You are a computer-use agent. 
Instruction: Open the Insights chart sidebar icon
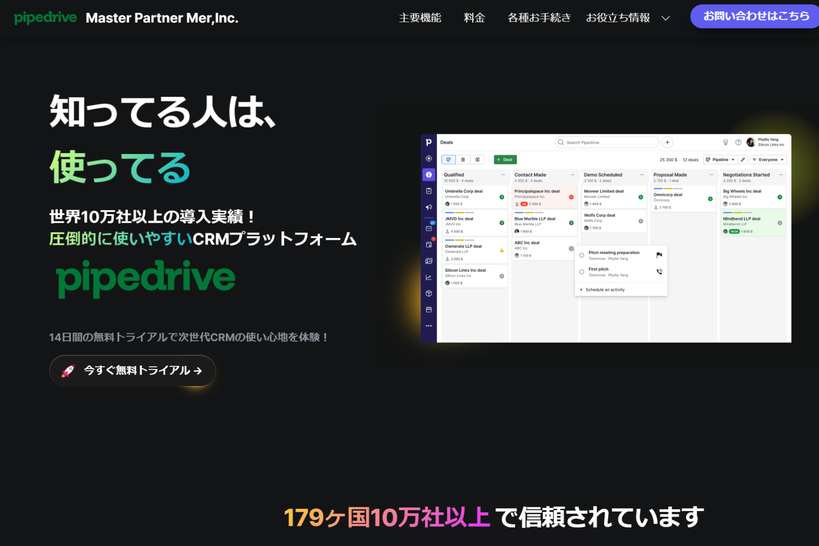[429, 277]
